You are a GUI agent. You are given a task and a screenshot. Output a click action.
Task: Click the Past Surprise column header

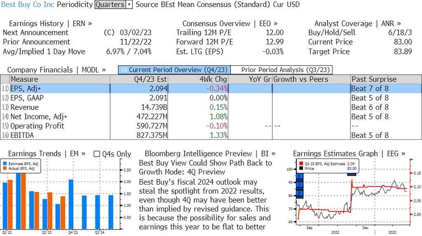[x=386, y=79]
